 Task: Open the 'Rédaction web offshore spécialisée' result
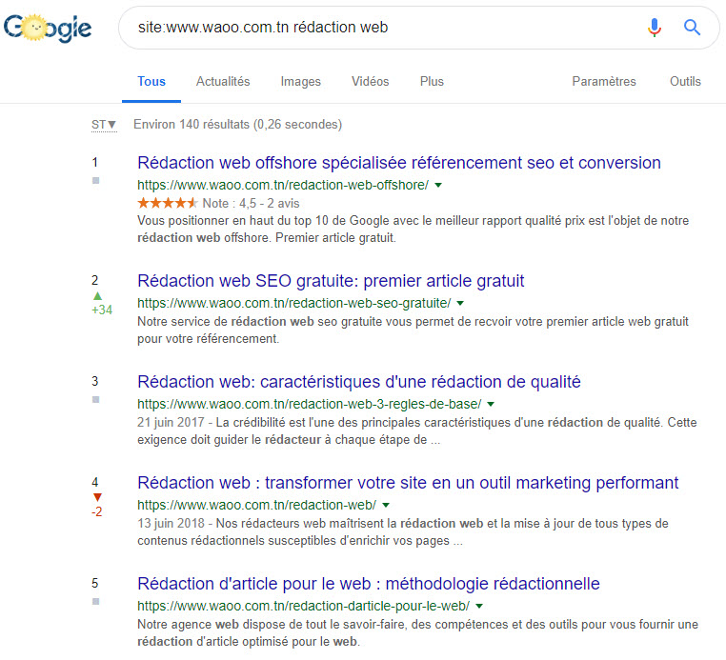398,163
